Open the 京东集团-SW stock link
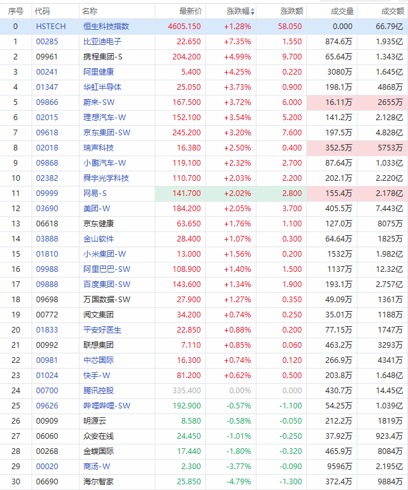Viewport: 408px width, 490px height. pyautogui.click(x=107, y=133)
